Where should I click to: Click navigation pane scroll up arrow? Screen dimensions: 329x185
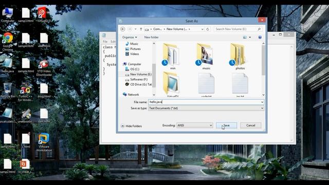click(154, 44)
